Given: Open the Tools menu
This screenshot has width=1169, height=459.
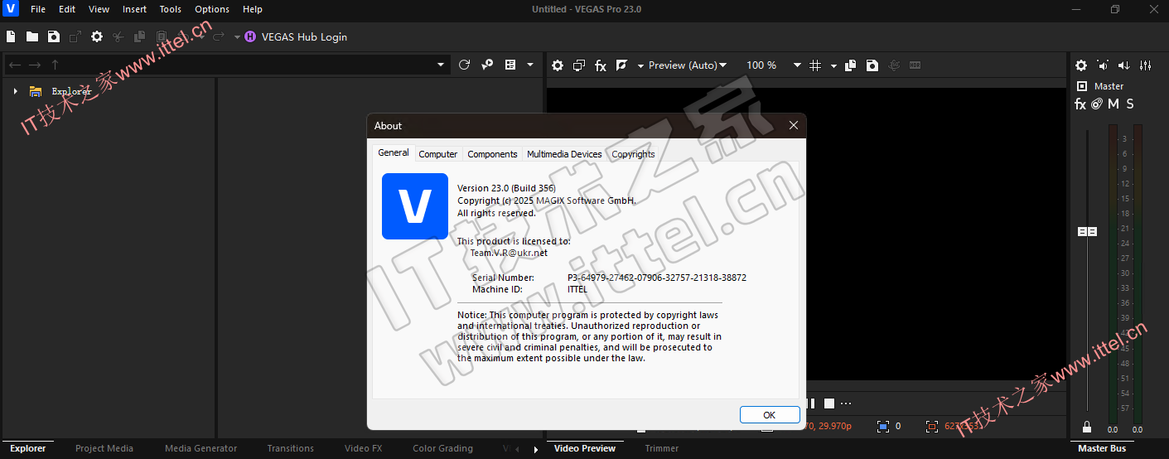Looking at the screenshot, I should tap(170, 9).
